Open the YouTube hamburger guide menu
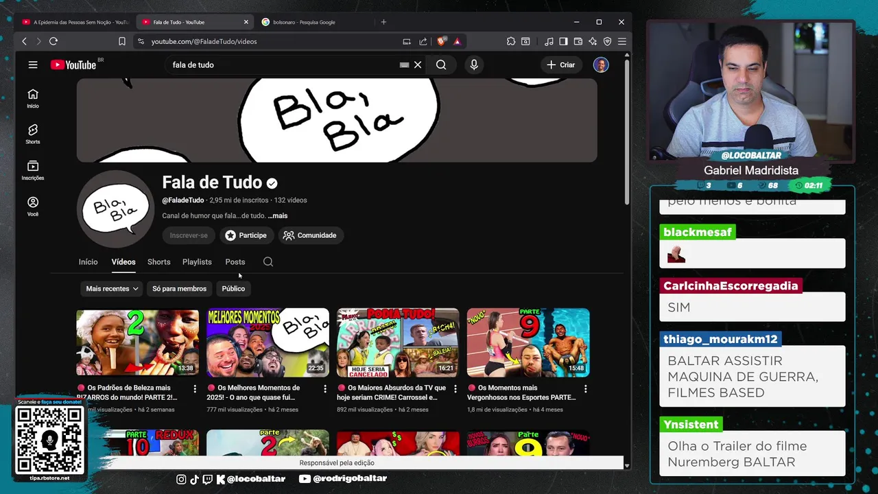This screenshot has height=494, width=878. pyautogui.click(x=33, y=64)
